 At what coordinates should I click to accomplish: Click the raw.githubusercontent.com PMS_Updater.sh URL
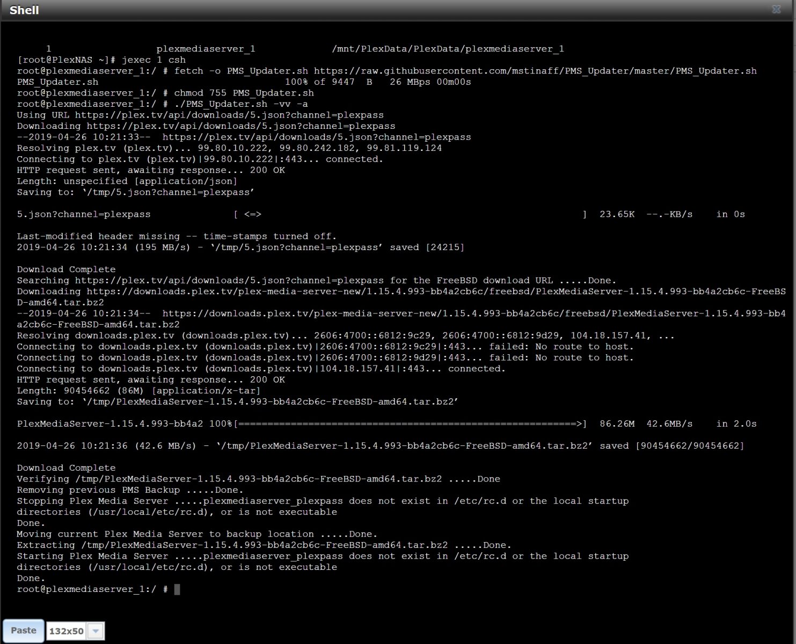point(535,71)
